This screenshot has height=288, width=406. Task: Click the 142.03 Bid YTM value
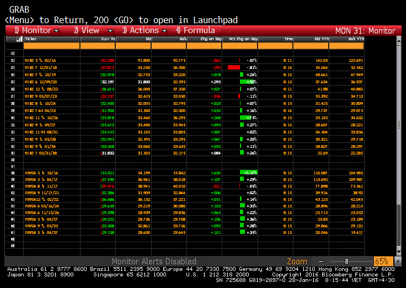tap(322, 60)
